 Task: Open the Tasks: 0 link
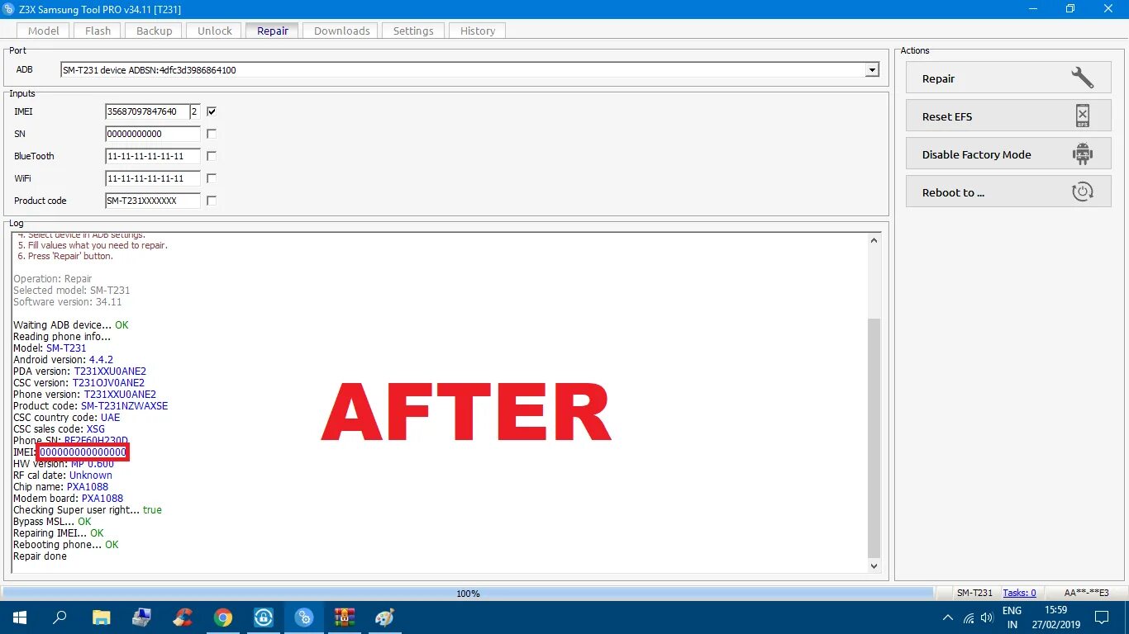(x=1019, y=593)
